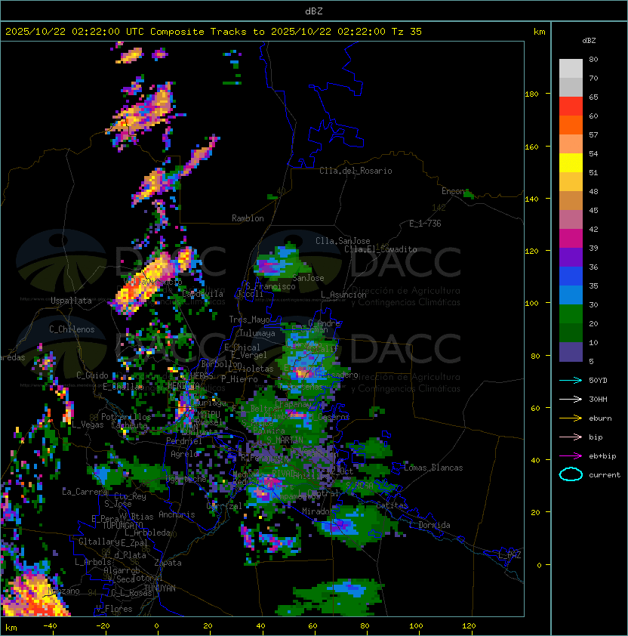628x636 pixels.
Task: Click the 'Perdriel' place label
Action: (x=184, y=441)
